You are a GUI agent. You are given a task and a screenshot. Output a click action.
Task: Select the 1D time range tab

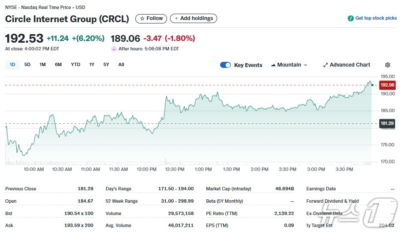(x=12, y=64)
